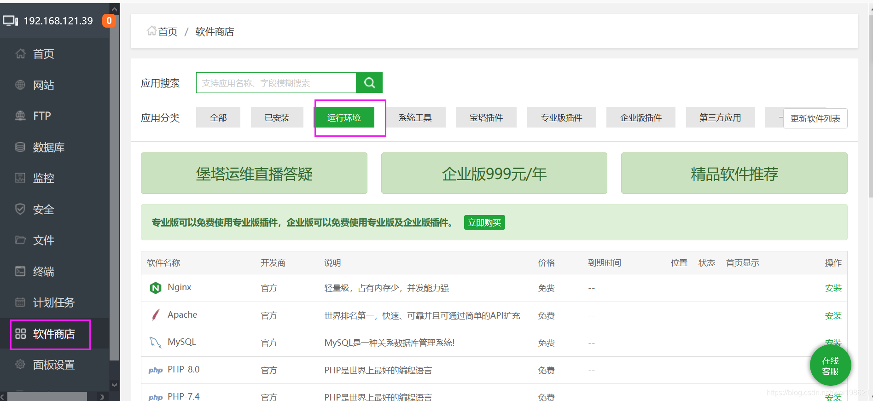Open the 在线客服 online support bubble

(830, 366)
